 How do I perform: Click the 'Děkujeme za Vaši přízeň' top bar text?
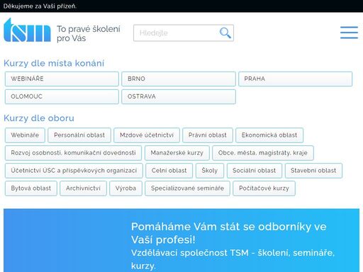[x=40, y=6]
